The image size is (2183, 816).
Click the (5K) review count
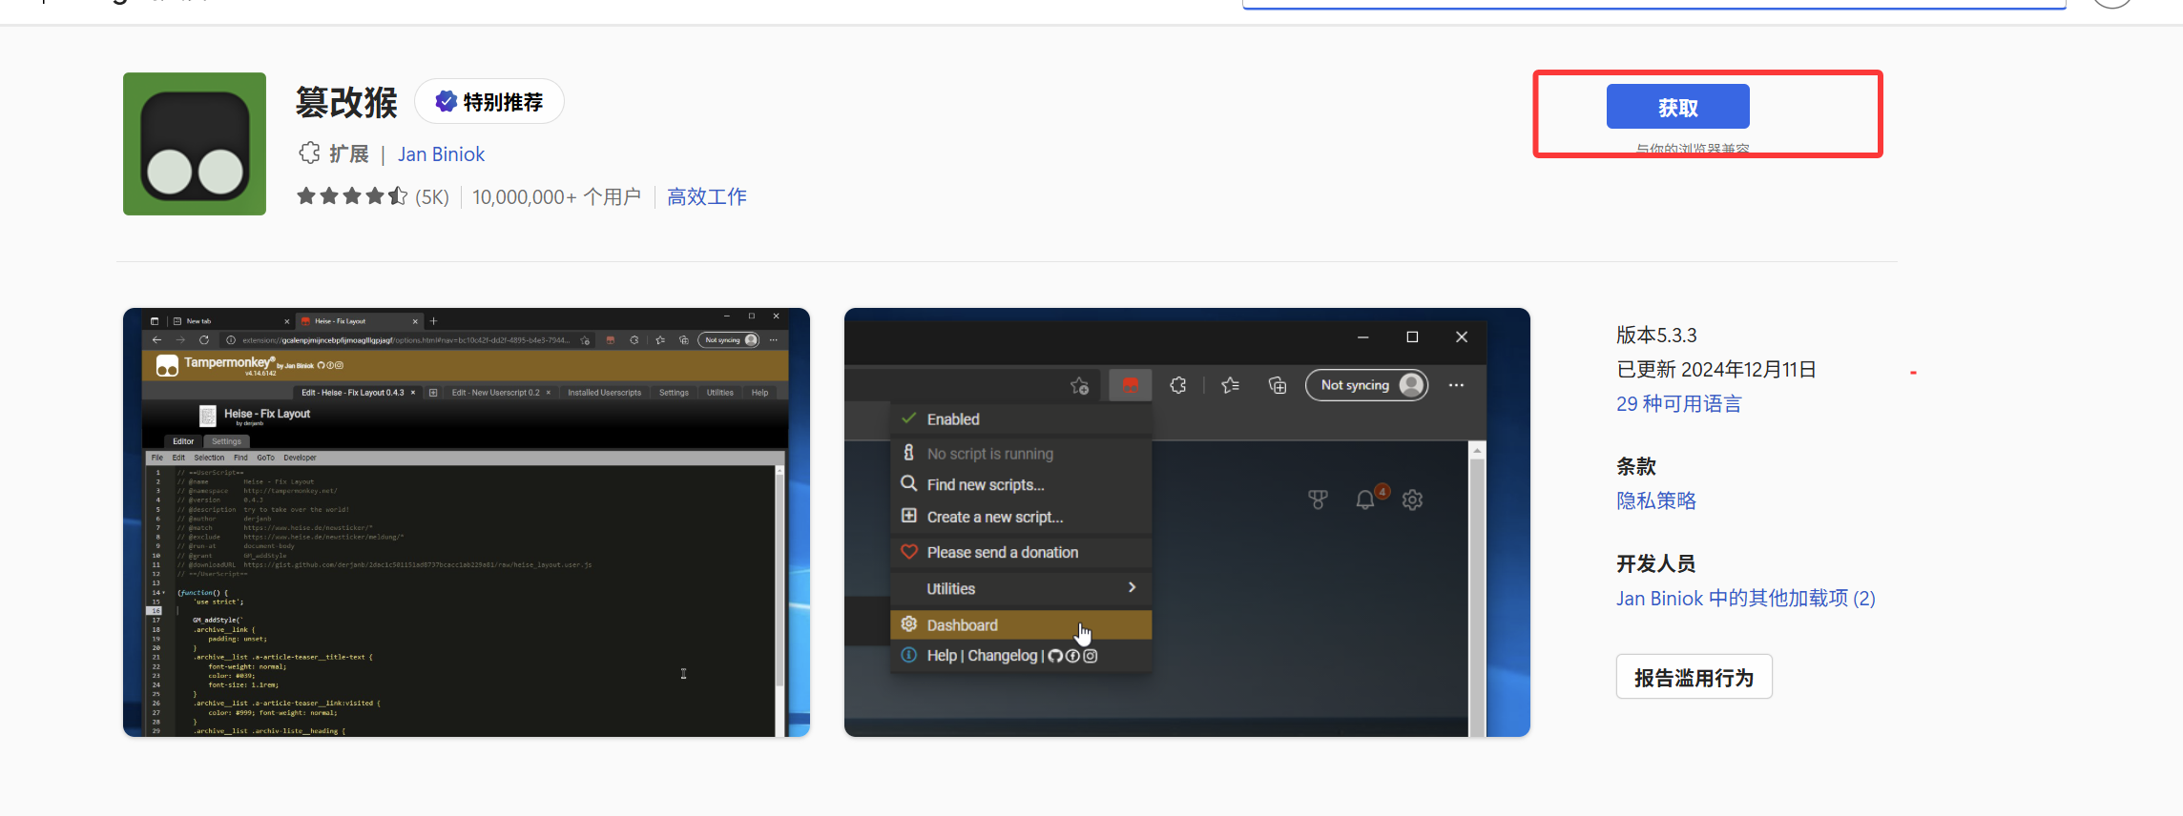pyautogui.click(x=432, y=197)
